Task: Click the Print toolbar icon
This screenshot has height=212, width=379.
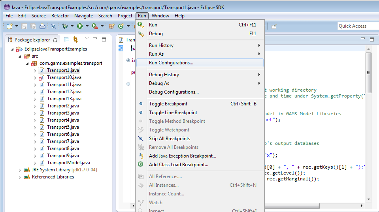Action: tap(42, 26)
